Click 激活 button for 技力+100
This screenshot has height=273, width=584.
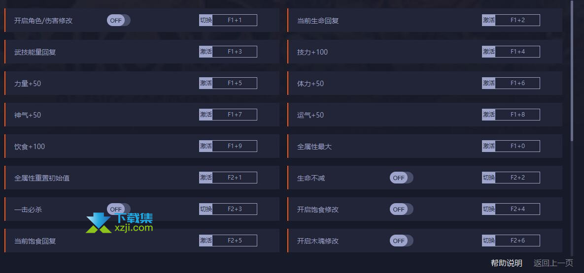pyautogui.click(x=488, y=52)
